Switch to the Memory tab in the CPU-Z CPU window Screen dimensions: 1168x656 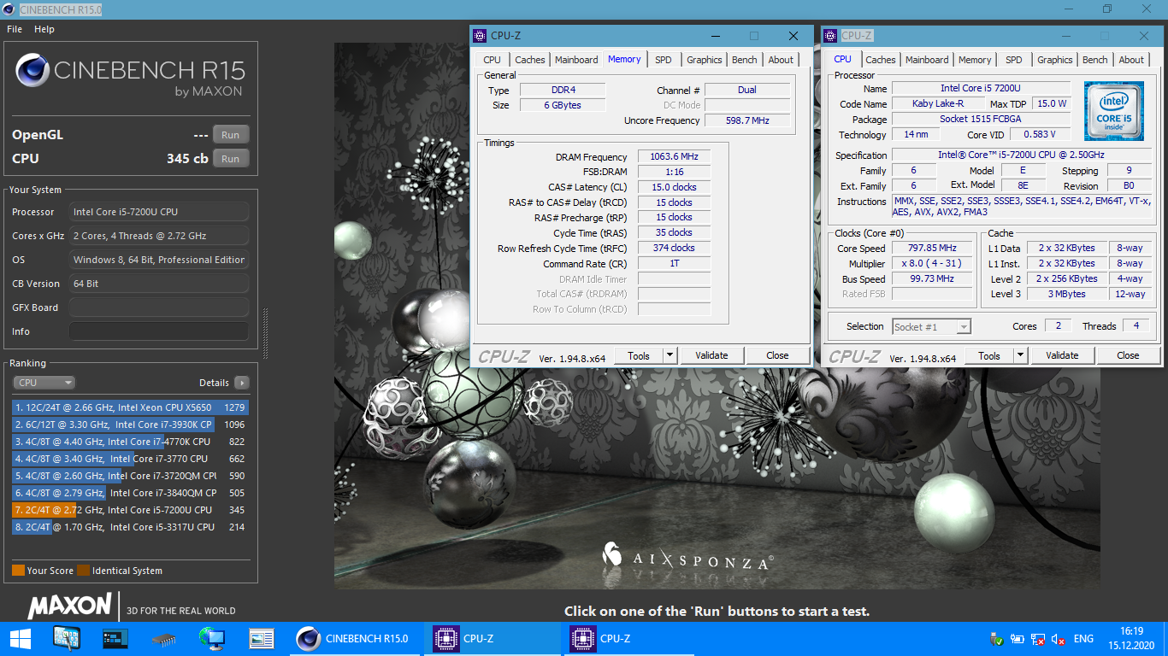tap(975, 60)
